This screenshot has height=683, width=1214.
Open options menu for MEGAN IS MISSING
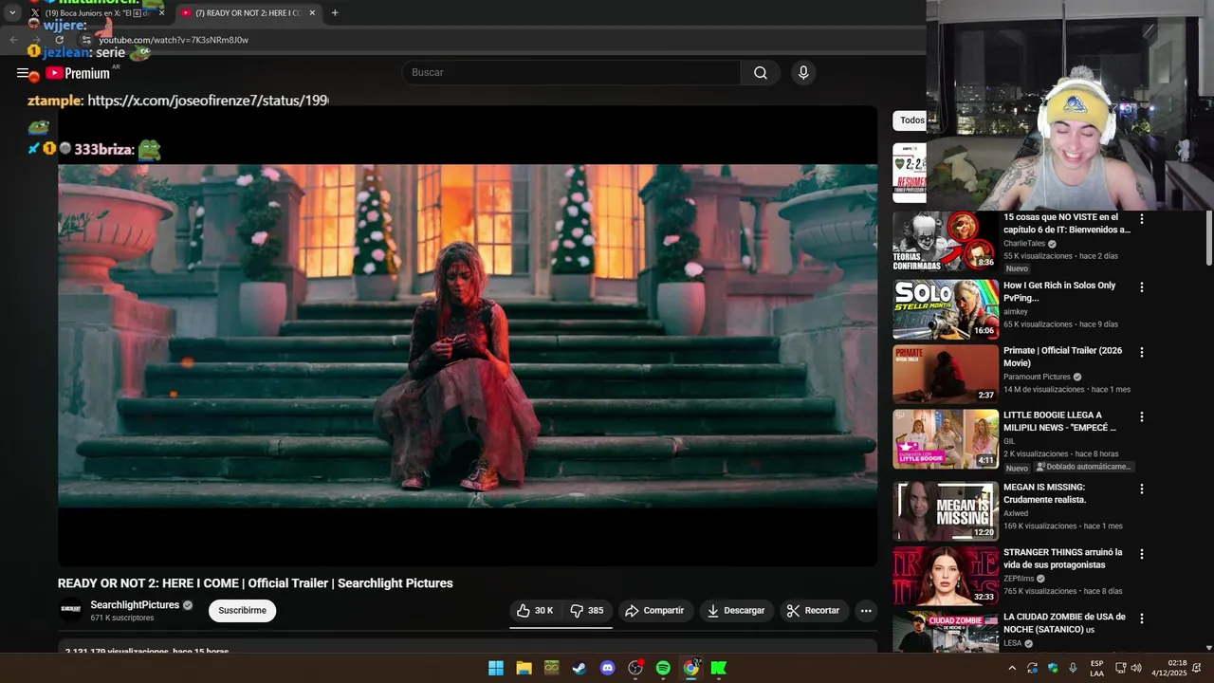tap(1142, 489)
